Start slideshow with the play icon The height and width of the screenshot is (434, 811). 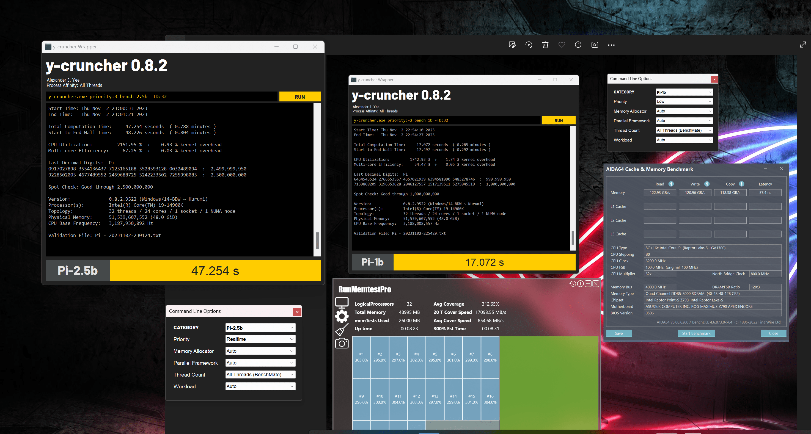pyautogui.click(x=595, y=45)
